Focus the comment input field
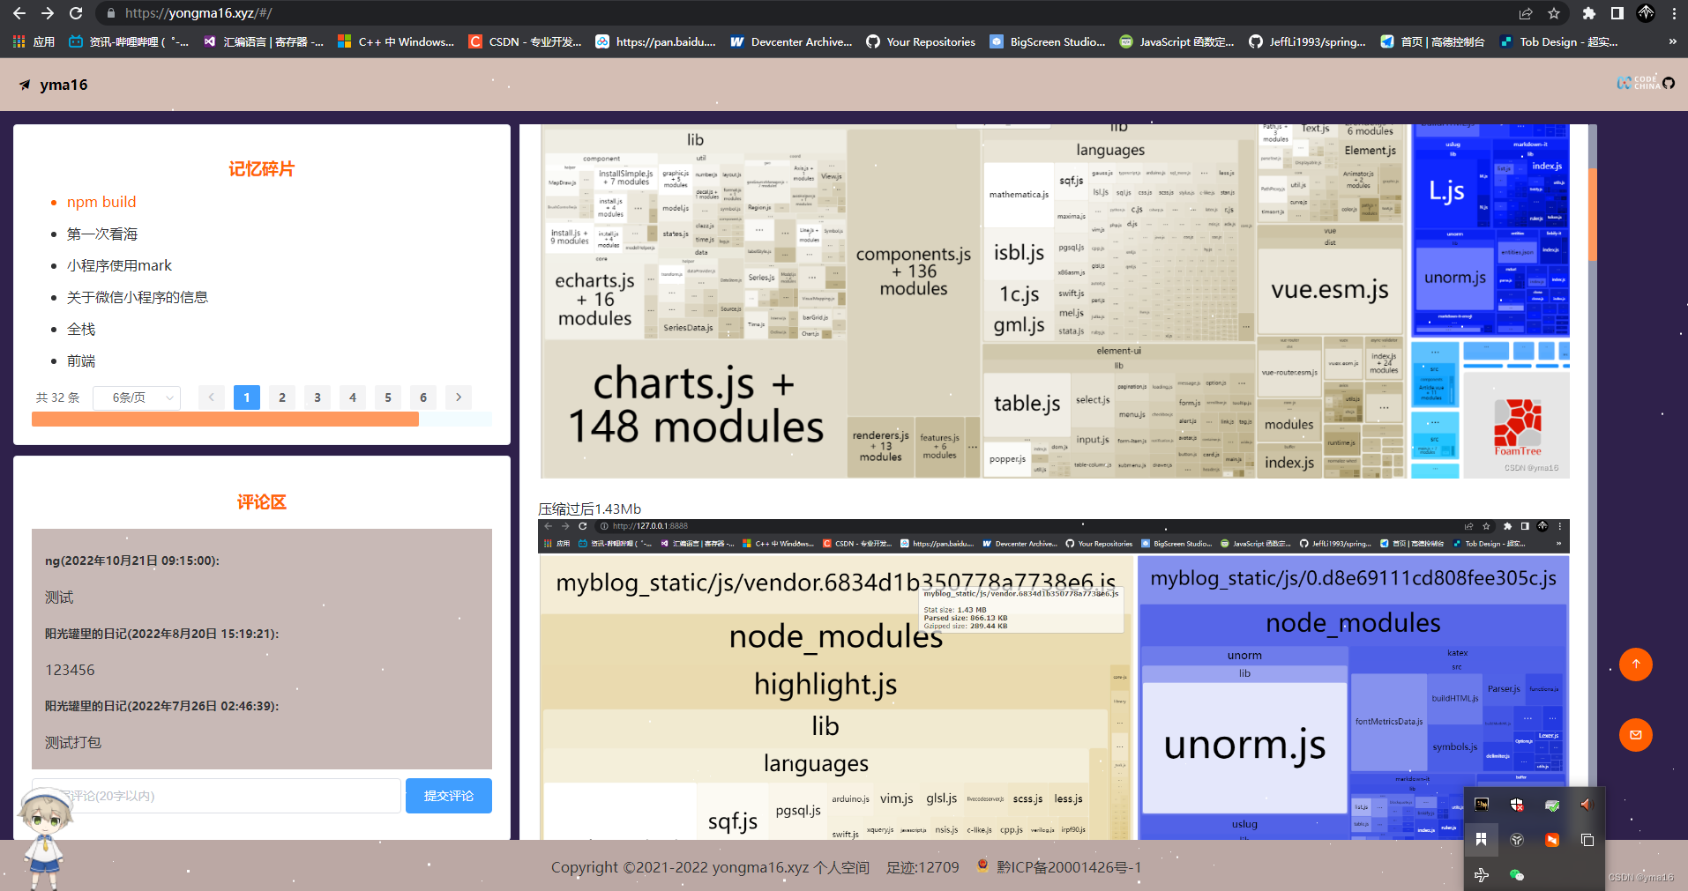The height and width of the screenshot is (891, 1688). (217, 796)
